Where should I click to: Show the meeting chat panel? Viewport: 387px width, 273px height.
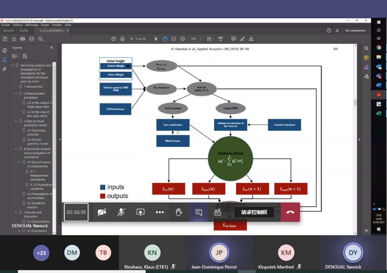pyautogui.click(x=199, y=212)
